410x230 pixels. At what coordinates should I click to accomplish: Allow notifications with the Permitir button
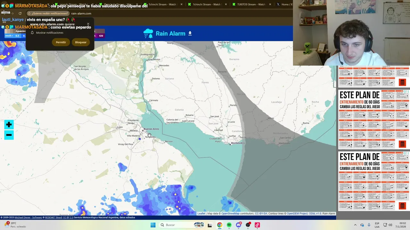61,42
